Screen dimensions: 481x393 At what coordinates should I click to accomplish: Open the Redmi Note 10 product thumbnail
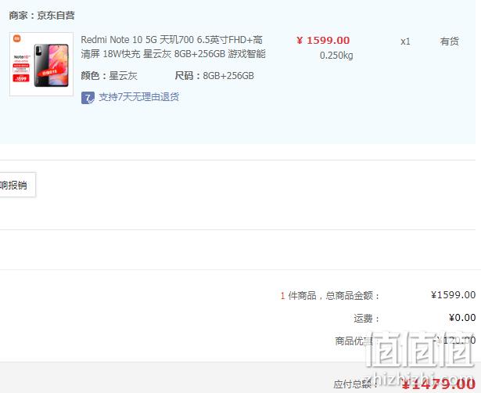(41, 64)
